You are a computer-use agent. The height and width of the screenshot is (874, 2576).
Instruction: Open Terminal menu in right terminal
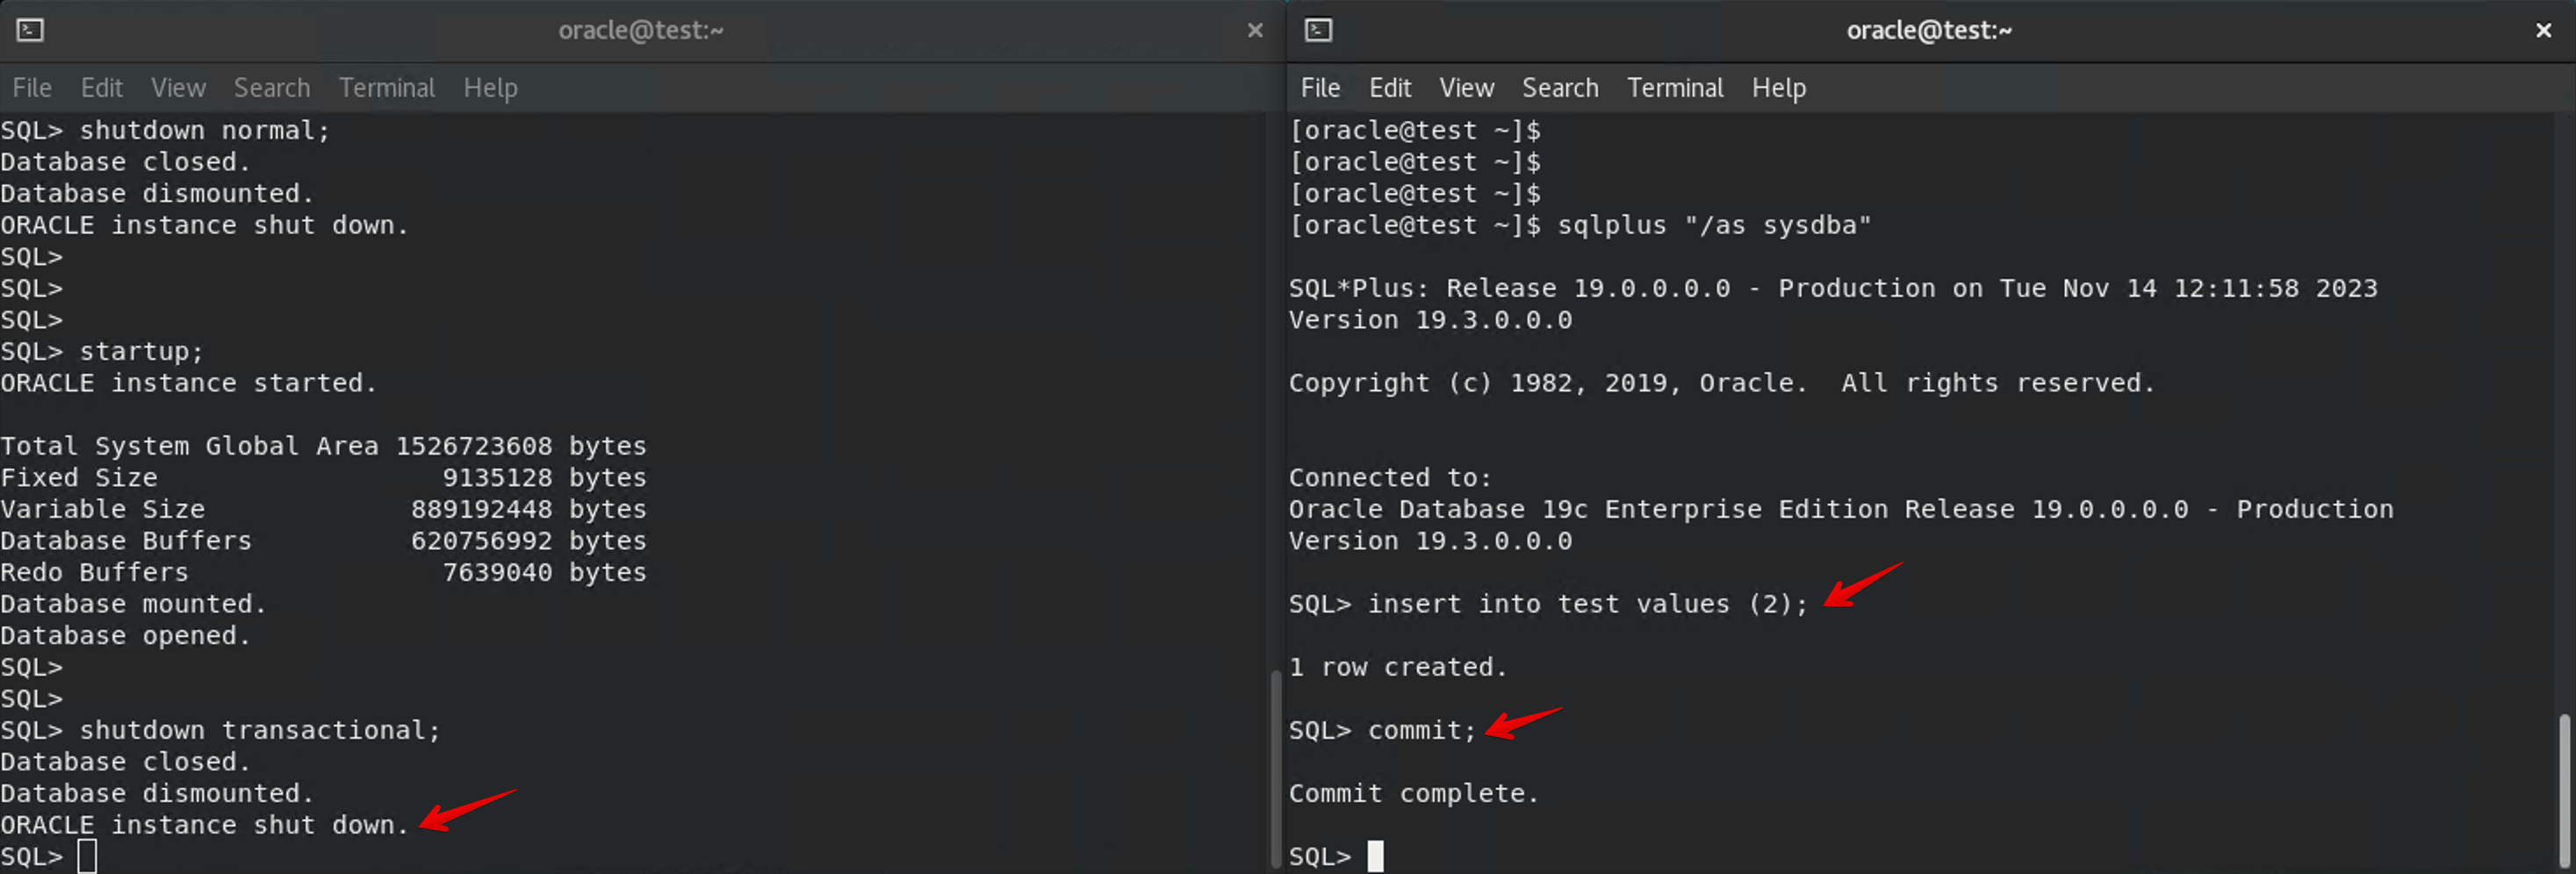[x=1675, y=88]
